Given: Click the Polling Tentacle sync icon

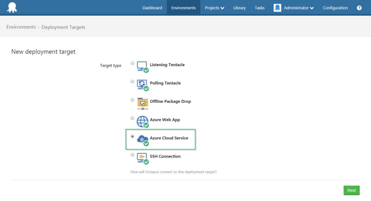Looking at the screenshot, I should [142, 84].
